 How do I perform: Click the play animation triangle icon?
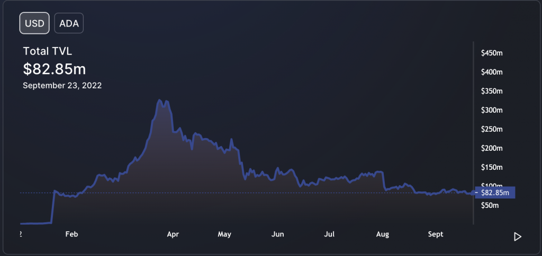tap(518, 236)
